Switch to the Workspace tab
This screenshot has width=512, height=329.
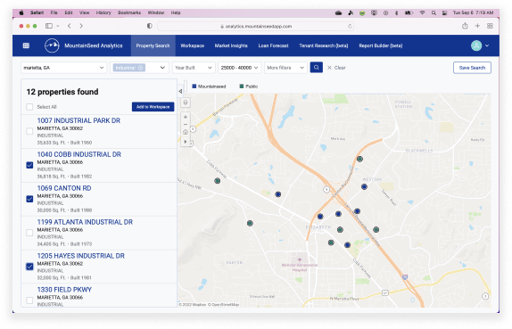[x=192, y=45]
